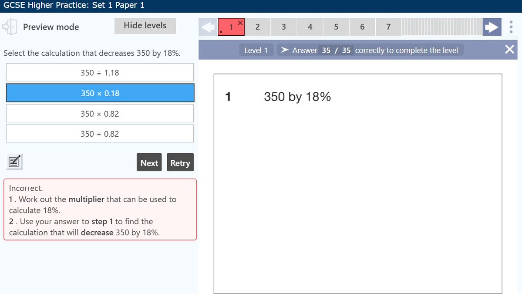Click the arrow icon beside Answer 35/35

pos(285,50)
